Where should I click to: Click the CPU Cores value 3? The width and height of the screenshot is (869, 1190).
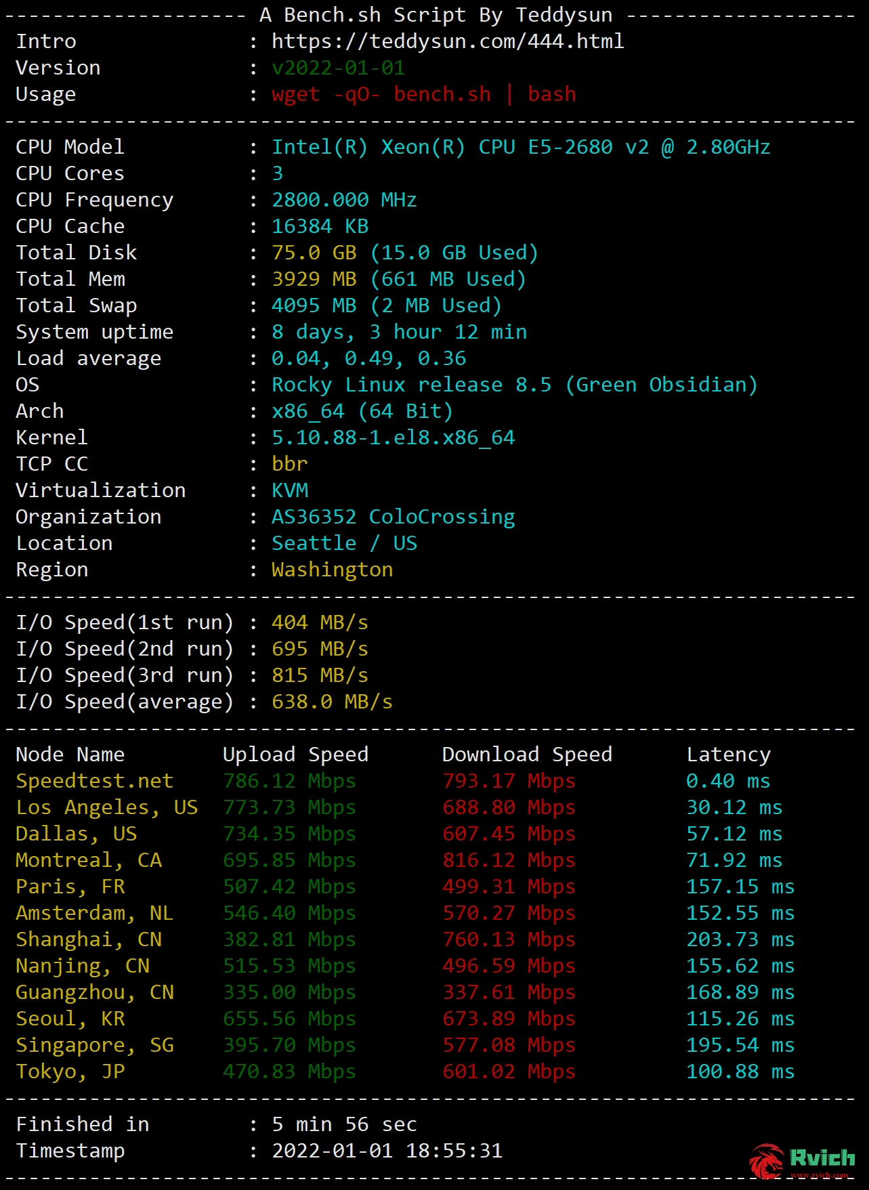(278, 173)
